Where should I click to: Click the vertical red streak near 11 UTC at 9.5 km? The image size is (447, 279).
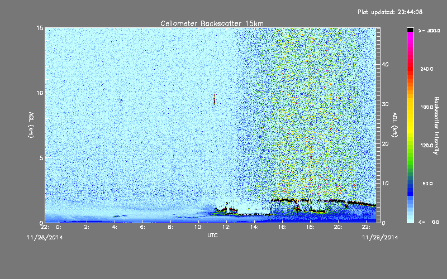(x=215, y=99)
